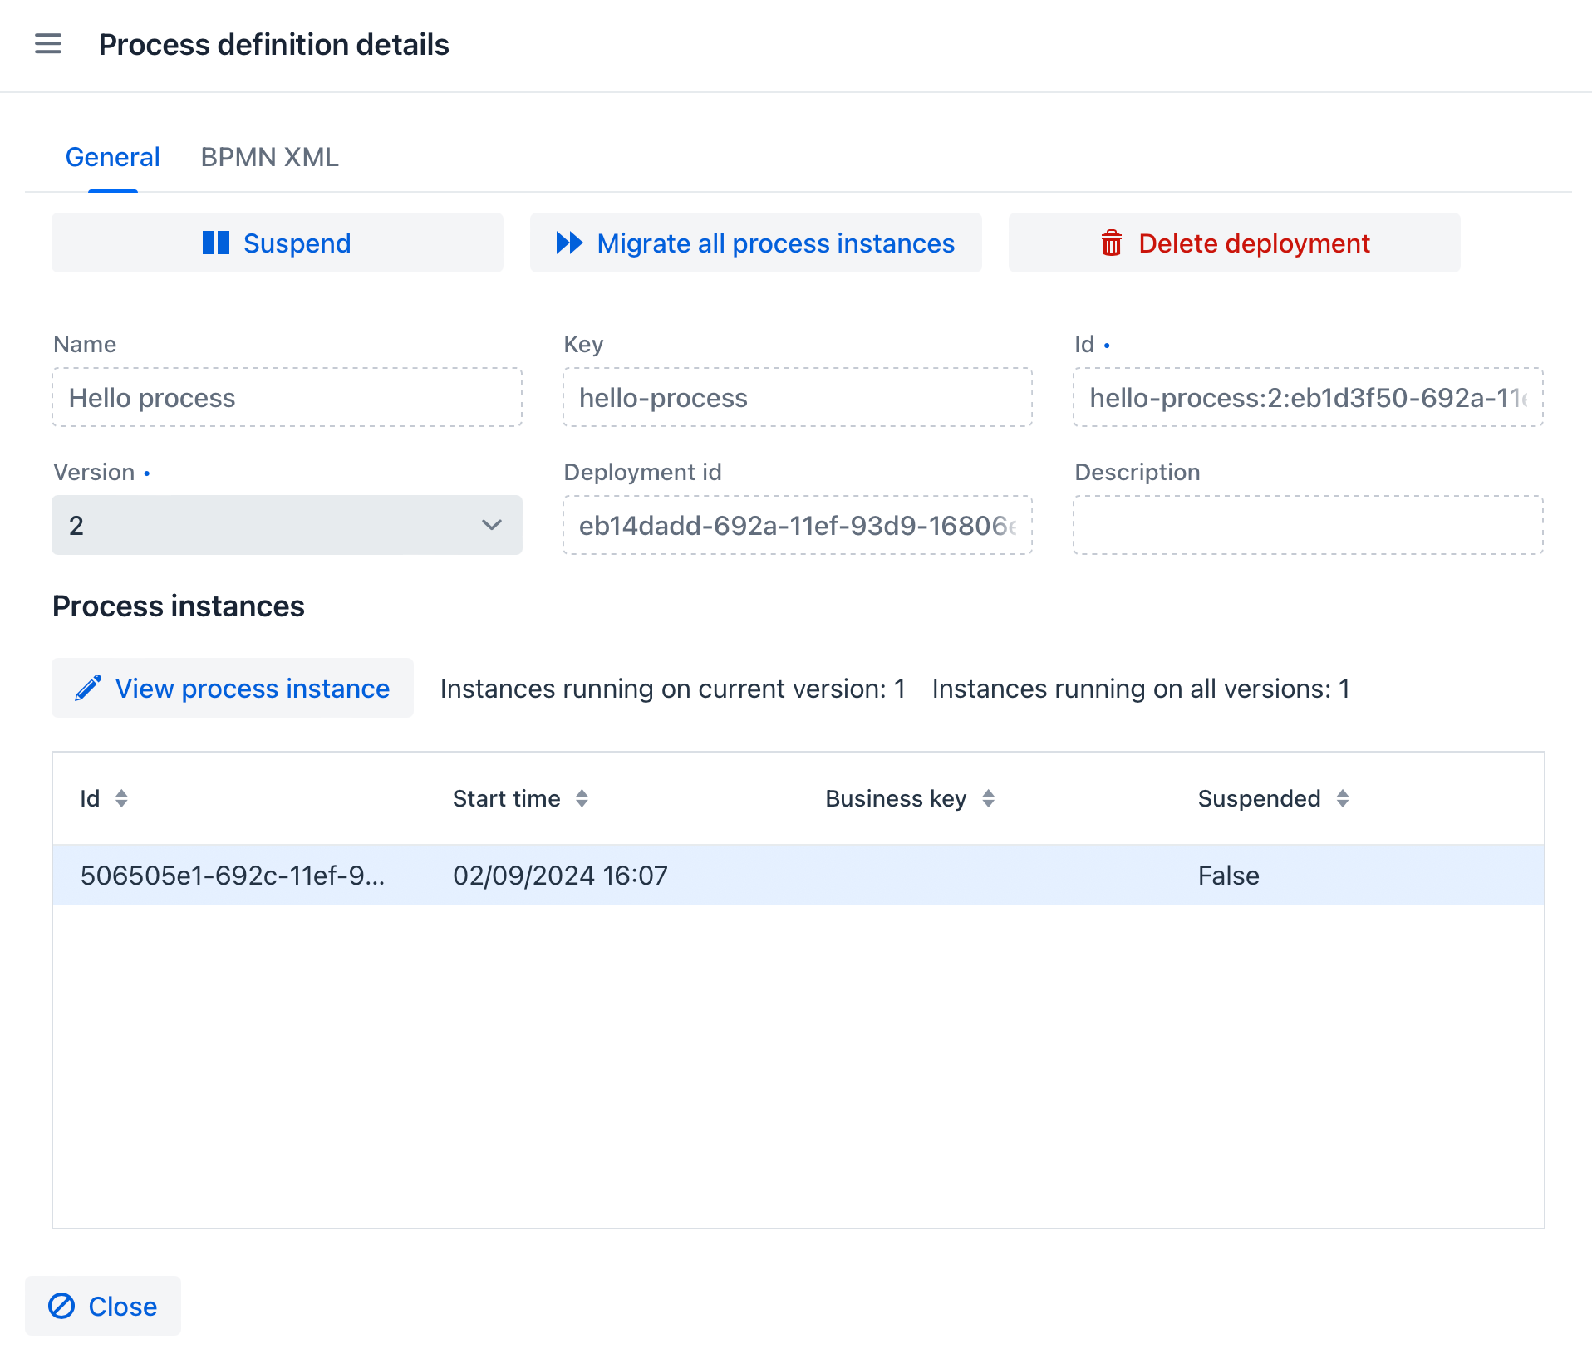Image resolution: width=1592 pixels, height=1354 pixels.
Task: Sort by Start time column arrows
Action: click(x=582, y=798)
